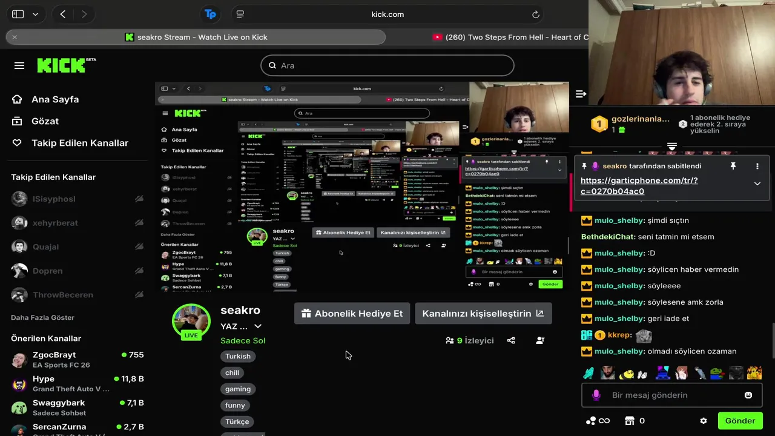This screenshot has width=775, height=436.
Task: Click the Bir mesaj gönderin chat input
Action: [x=671, y=395]
